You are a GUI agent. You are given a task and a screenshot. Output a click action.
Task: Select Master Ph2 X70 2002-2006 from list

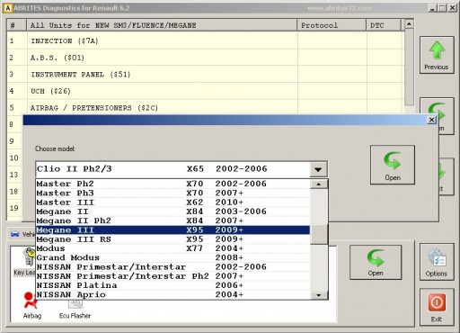(172, 184)
